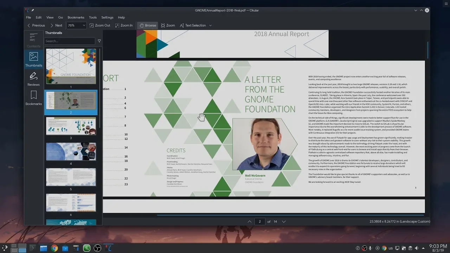Open the green screen recorder taskbar icon

click(x=87, y=248)
